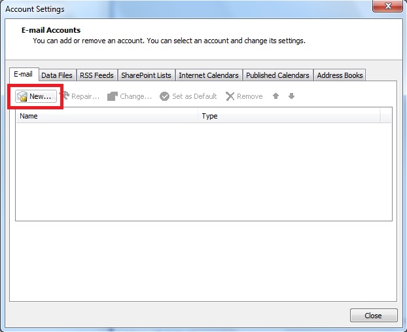Switch to the Published Calendars tab

[277, 75]
